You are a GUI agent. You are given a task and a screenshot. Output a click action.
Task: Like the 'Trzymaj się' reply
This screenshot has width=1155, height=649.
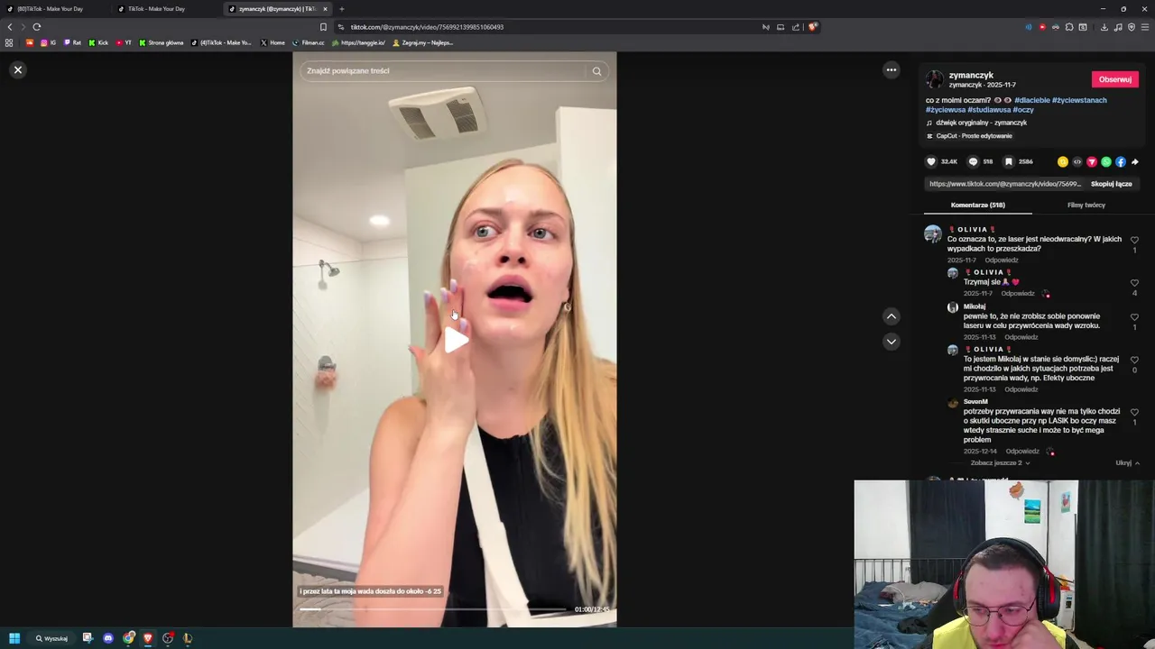[1134, 283]
